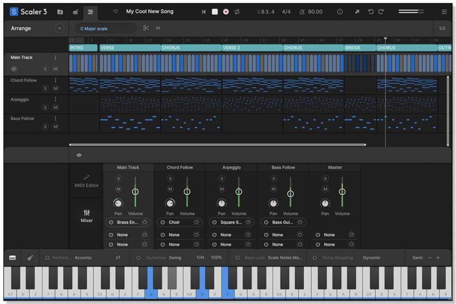Enable the Humanize Swing toggle
The image size is (456, 304).
click(x=138, y=258)
